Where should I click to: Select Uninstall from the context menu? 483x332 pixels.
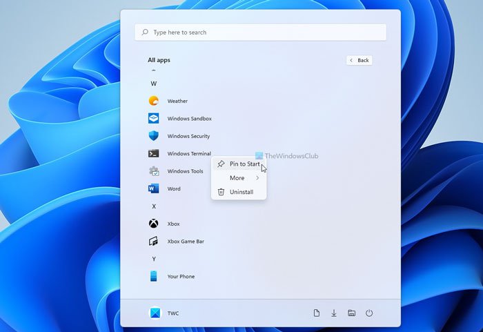[x=239, y=192]
